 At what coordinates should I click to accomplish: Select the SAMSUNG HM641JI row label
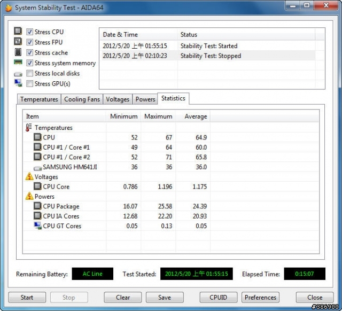(70, 167)
